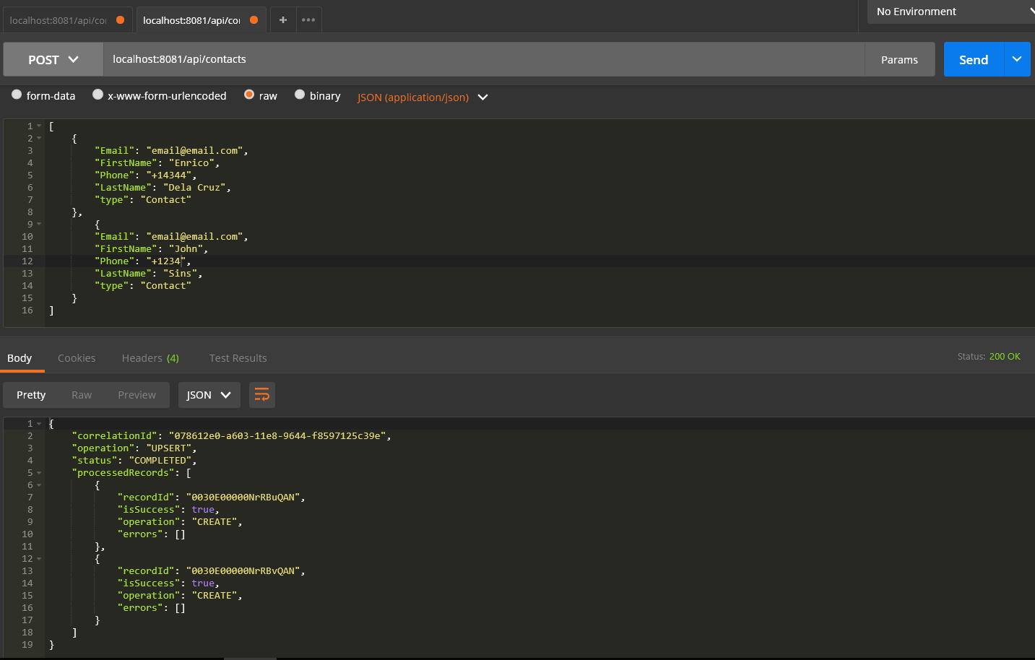Fold response object at line 12 arrow
The image size is (1035, 660).
[x=39, y=559]
